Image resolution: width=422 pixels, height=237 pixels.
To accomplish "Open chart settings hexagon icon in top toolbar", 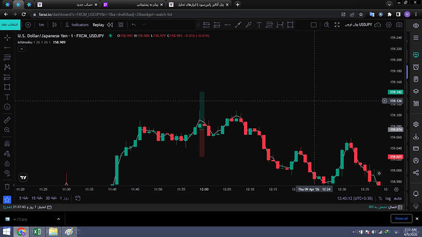I will pos(388,24).
